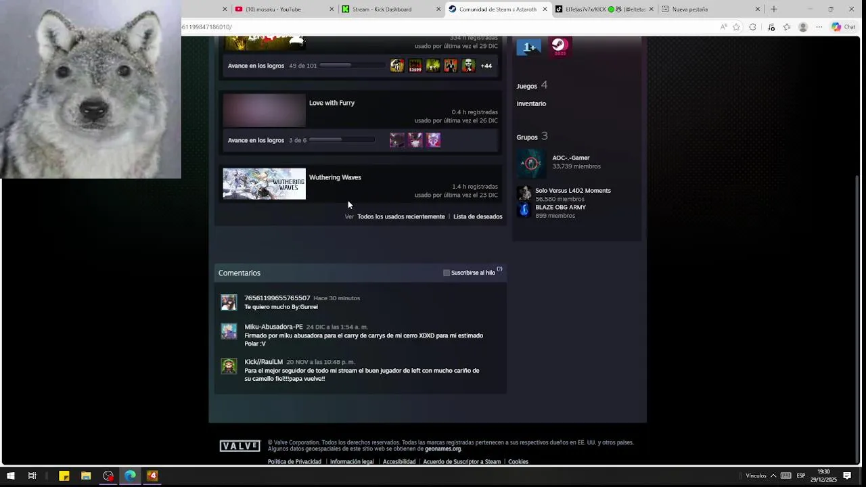Open Windows Start menu

11,476
